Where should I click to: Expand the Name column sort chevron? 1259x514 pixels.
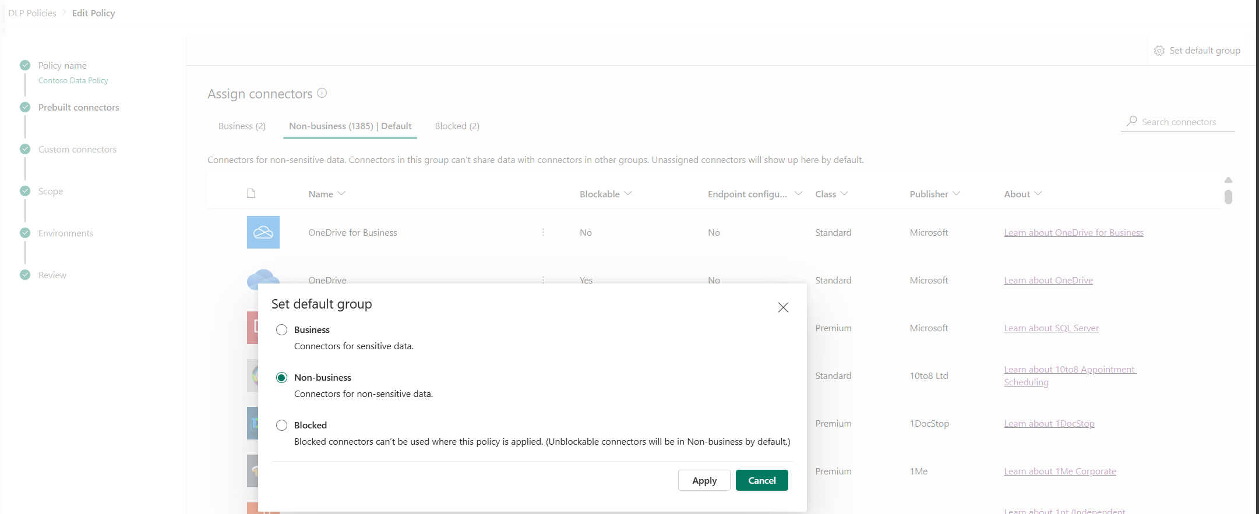(x=341, y=193)
